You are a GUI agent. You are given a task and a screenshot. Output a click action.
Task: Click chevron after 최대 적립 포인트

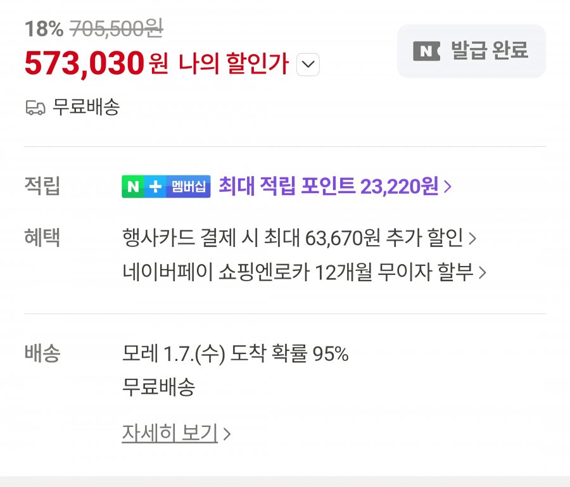pyautogui.click(x=448, y=187)
